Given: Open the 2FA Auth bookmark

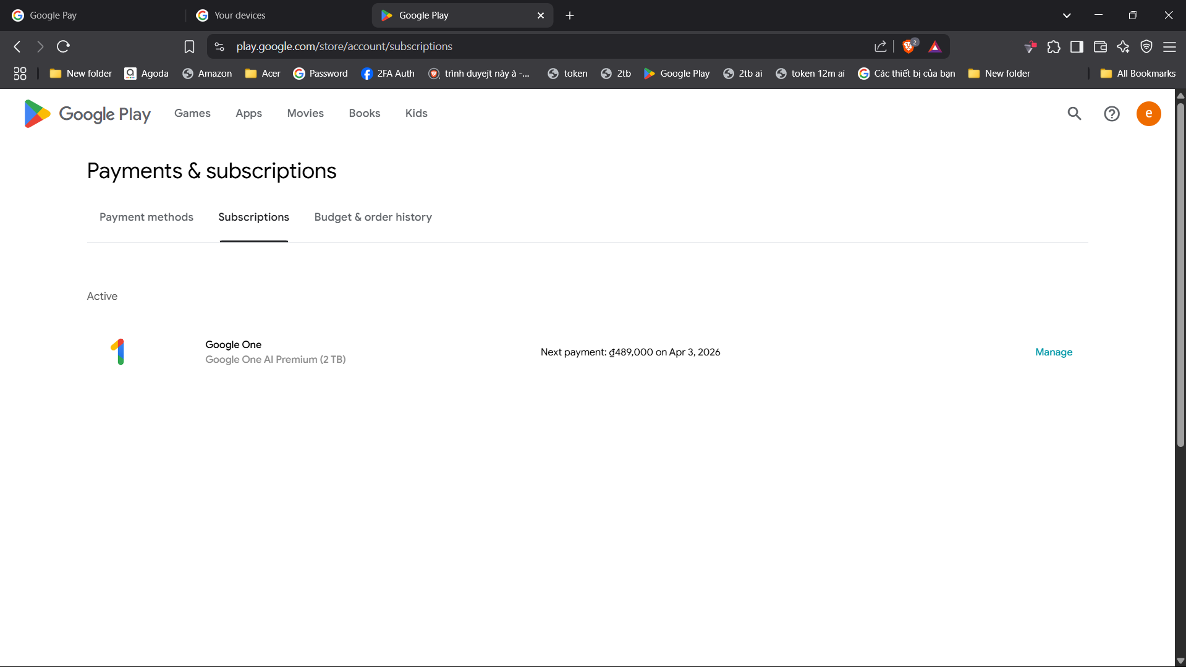Looking at the screenshot, I should [x=388, y=74].
